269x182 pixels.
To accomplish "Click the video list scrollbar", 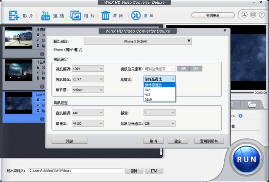I will [x=161, y=151].
